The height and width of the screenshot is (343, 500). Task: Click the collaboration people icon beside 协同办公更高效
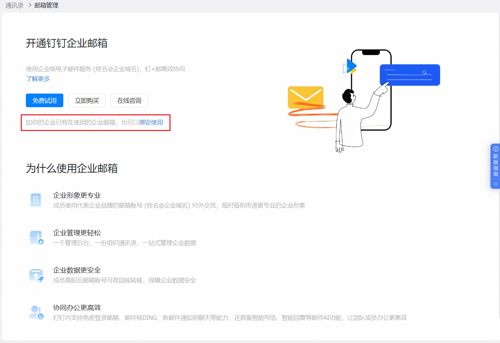coord(36,312)
